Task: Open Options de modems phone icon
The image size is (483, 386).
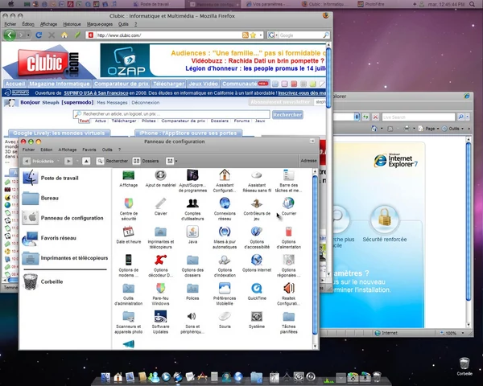Action: point(129,260)
